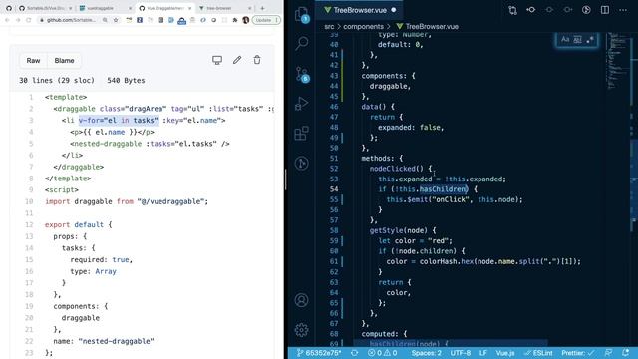The width and height of the screenshot is (638, 359).
Task: Open the Run and Debug view
Action: pos(301,104)
